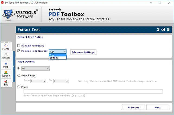Select the Page Range radio button
174x115 pixels.
tap(19, 75)
